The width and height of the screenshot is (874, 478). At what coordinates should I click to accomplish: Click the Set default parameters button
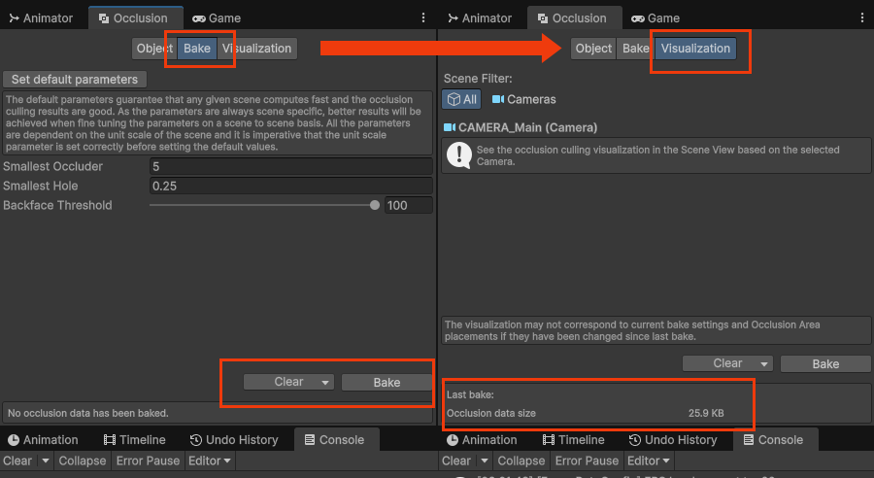coord(75,80)
